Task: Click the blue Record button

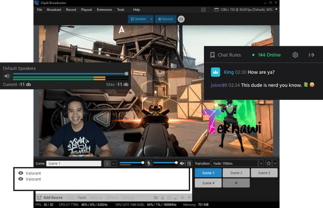Action: pyautogui.click(x=165, y=19)
